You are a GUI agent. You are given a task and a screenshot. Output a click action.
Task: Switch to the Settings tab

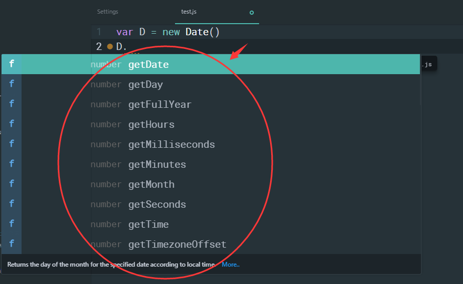108,12
